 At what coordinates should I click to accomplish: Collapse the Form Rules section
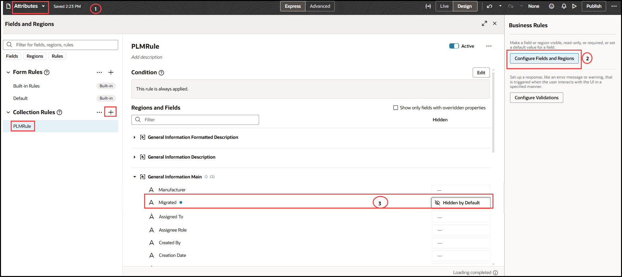point(8,72)
